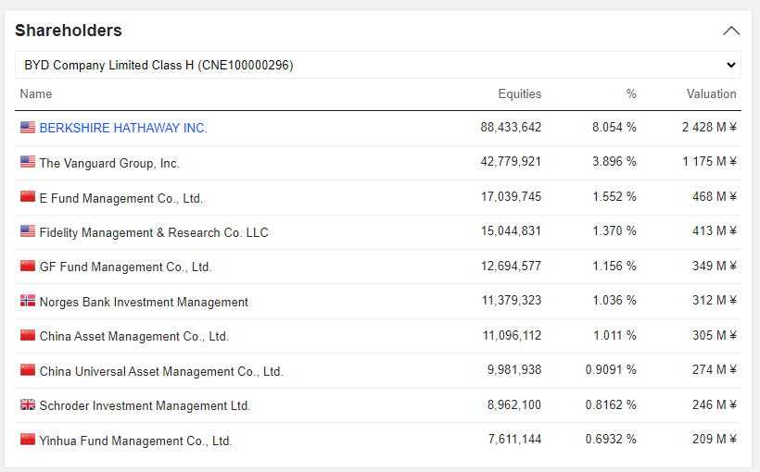Image resolution: width=760 pixels, height=472 pixels.
Task: Click the China flag beside GF Fund Management
Action: (x=28, y=266)
